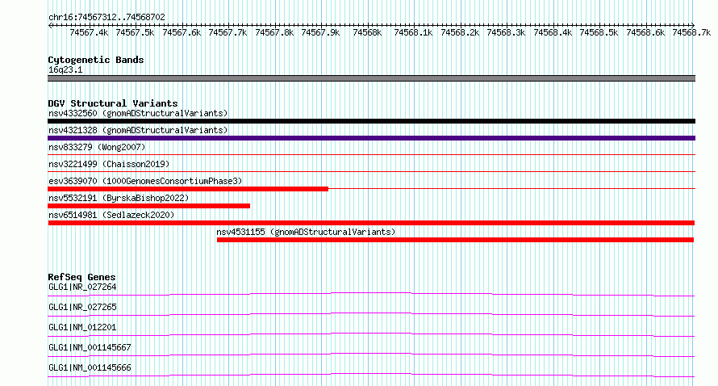Click the red nsv4531155 variant bar
Viewport: 718px width, 386px height.
coord(455,240)
